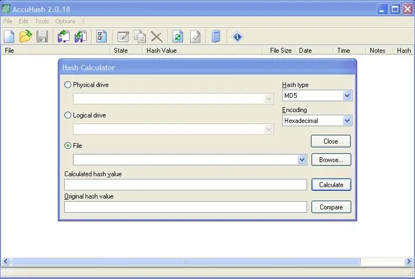The width and height of the screenshot is (415, 279).
Task: Click the verify checkmark document icon
Action: click(x=196, y=36)
